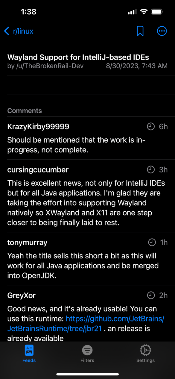Open the JetBrainsRuntime GitHub link
The height and width of the screenshot is (379, 175).
[86, 323]
